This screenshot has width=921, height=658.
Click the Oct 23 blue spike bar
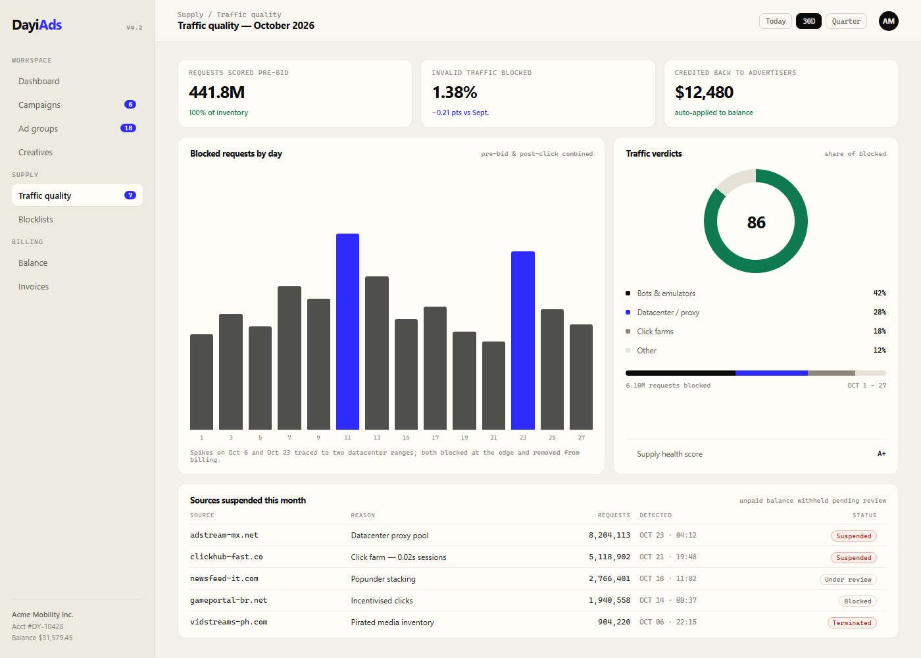click(523, 340)
